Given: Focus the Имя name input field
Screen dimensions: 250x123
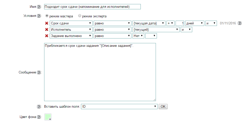Looking at the screenshot, I should click(92, 7).
